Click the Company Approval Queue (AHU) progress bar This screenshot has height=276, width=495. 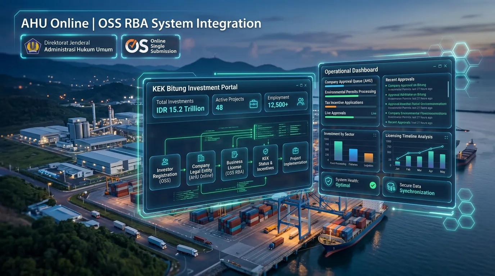[x=350, y=86]
